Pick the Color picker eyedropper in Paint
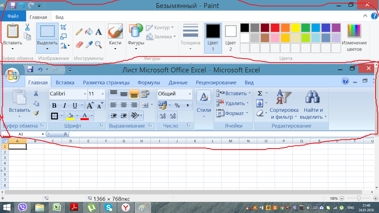 (x=89, y=44)
